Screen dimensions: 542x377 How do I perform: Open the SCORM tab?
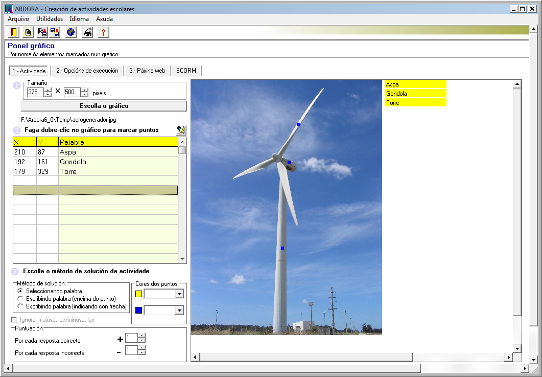pyautogui.click(x=186, y=71)
